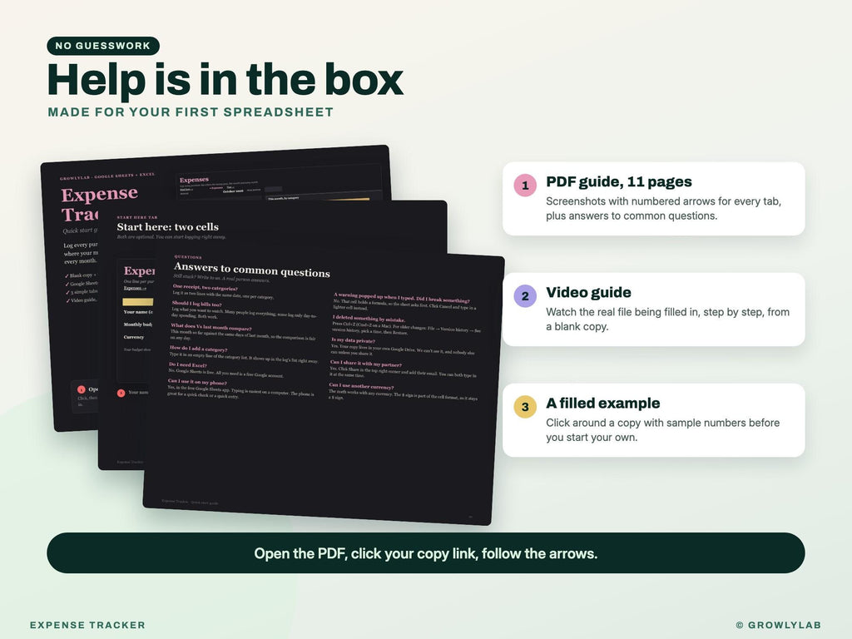This screenshot has width=852, height=639.
Task: Click the 'Answers to common questions' page thumbnail
Action: (324, 389)
